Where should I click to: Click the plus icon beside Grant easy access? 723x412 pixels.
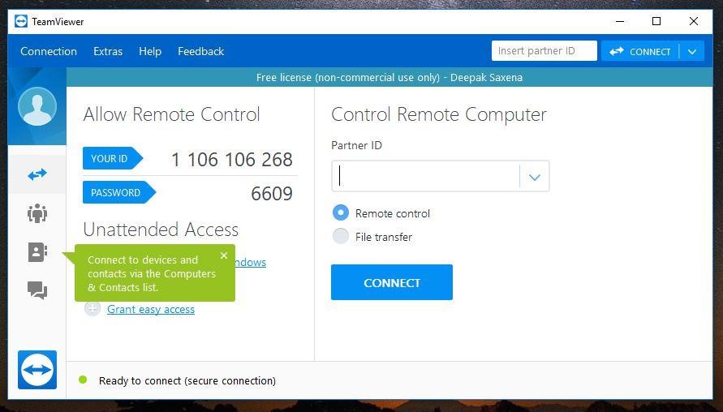(93, 309)
